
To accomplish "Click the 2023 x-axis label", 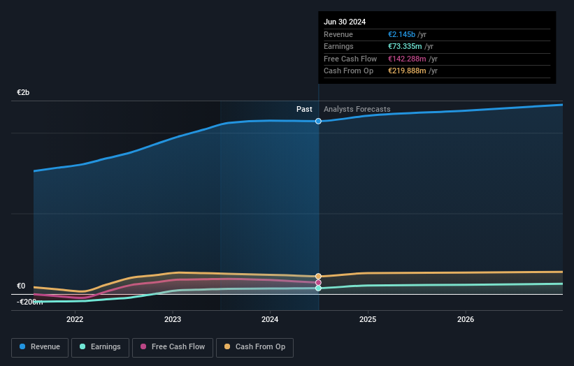I will pyautogui.click(x=173, y=319).
